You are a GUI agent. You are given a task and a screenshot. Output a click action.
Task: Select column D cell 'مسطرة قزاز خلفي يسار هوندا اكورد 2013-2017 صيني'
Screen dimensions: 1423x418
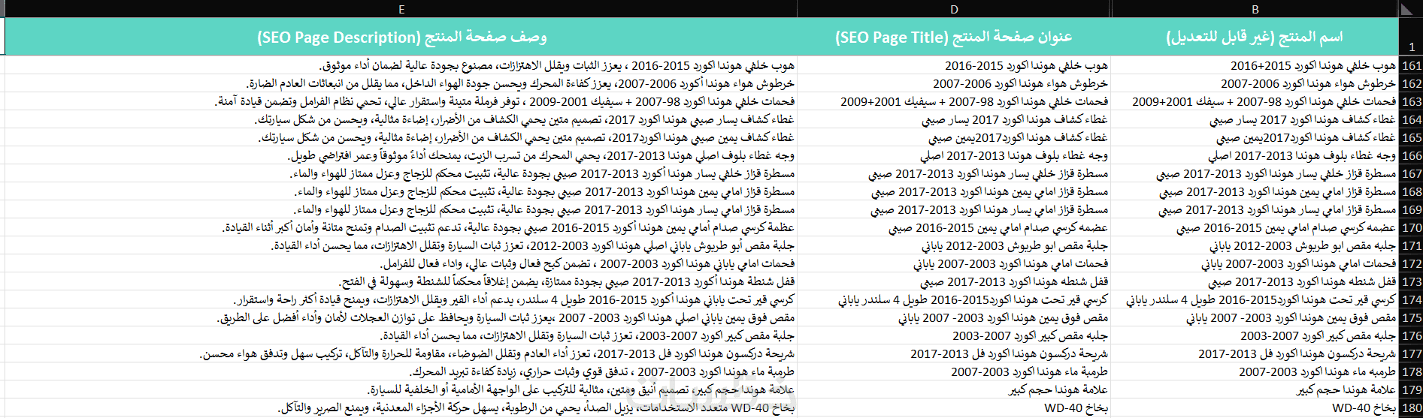pyautogui.click(x=954, y=173)
